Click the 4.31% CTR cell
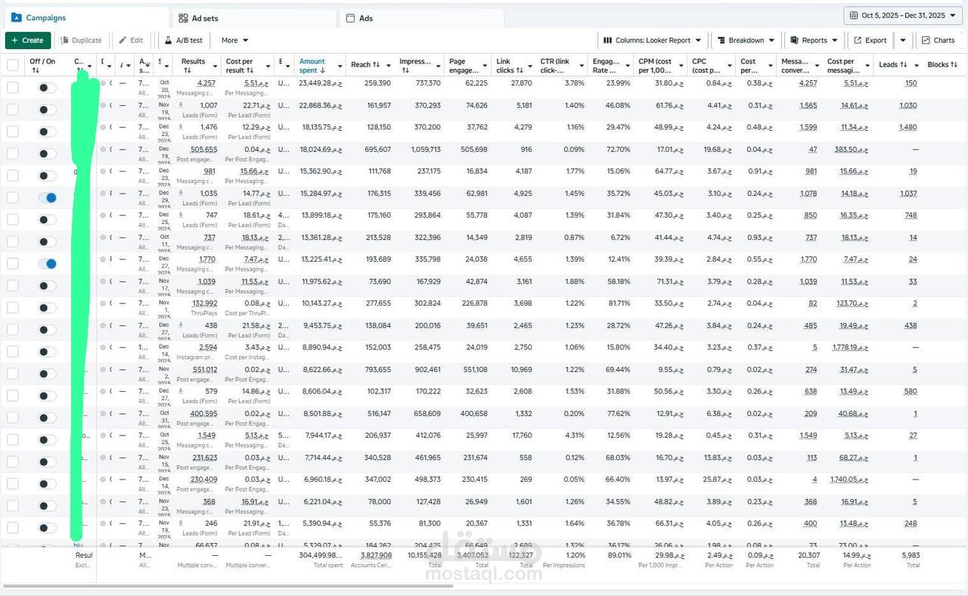Image resolution: width=968 pixels, height=596 pixels. click(574, 436)
